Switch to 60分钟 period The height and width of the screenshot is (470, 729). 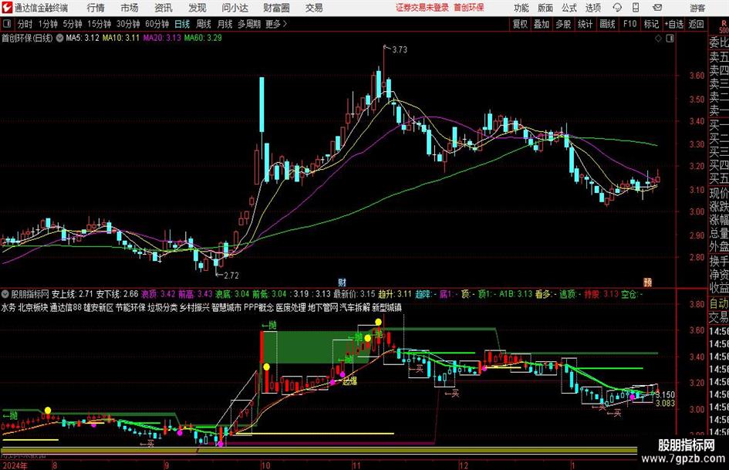[x=157, y=24]
